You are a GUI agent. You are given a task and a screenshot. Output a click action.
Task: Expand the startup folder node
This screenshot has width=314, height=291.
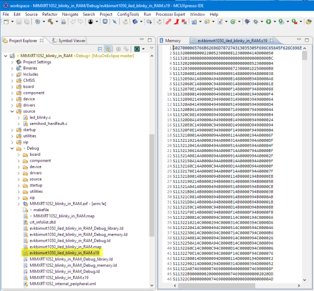[x=12, y=130]
